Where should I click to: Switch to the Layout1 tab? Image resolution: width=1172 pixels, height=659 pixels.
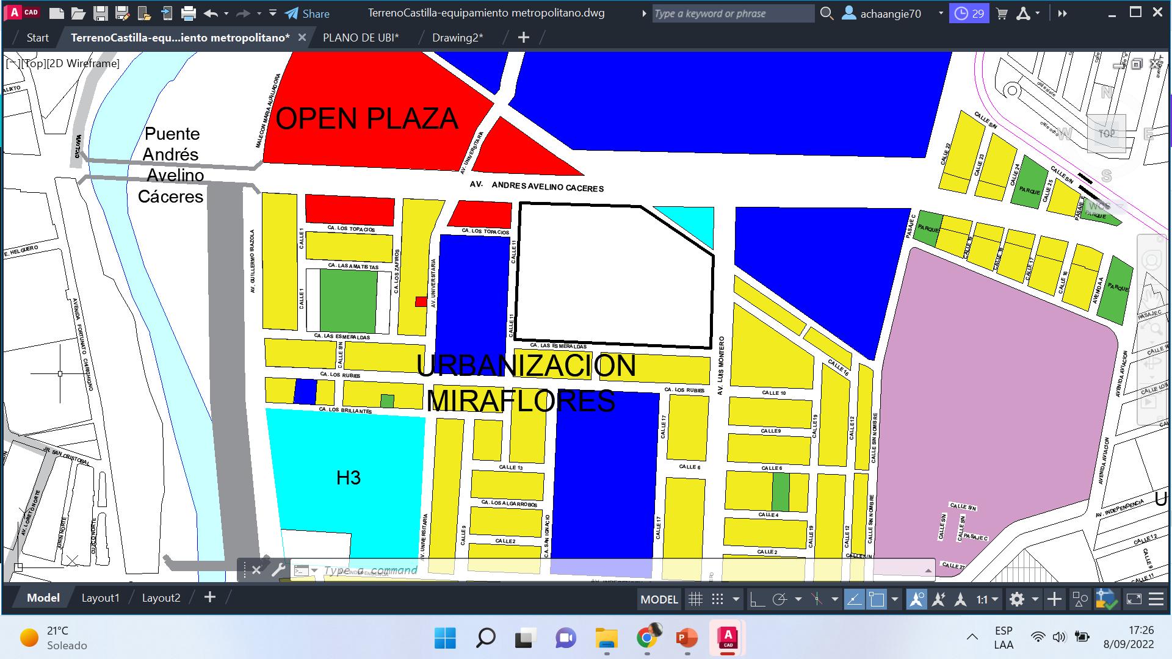101,598
